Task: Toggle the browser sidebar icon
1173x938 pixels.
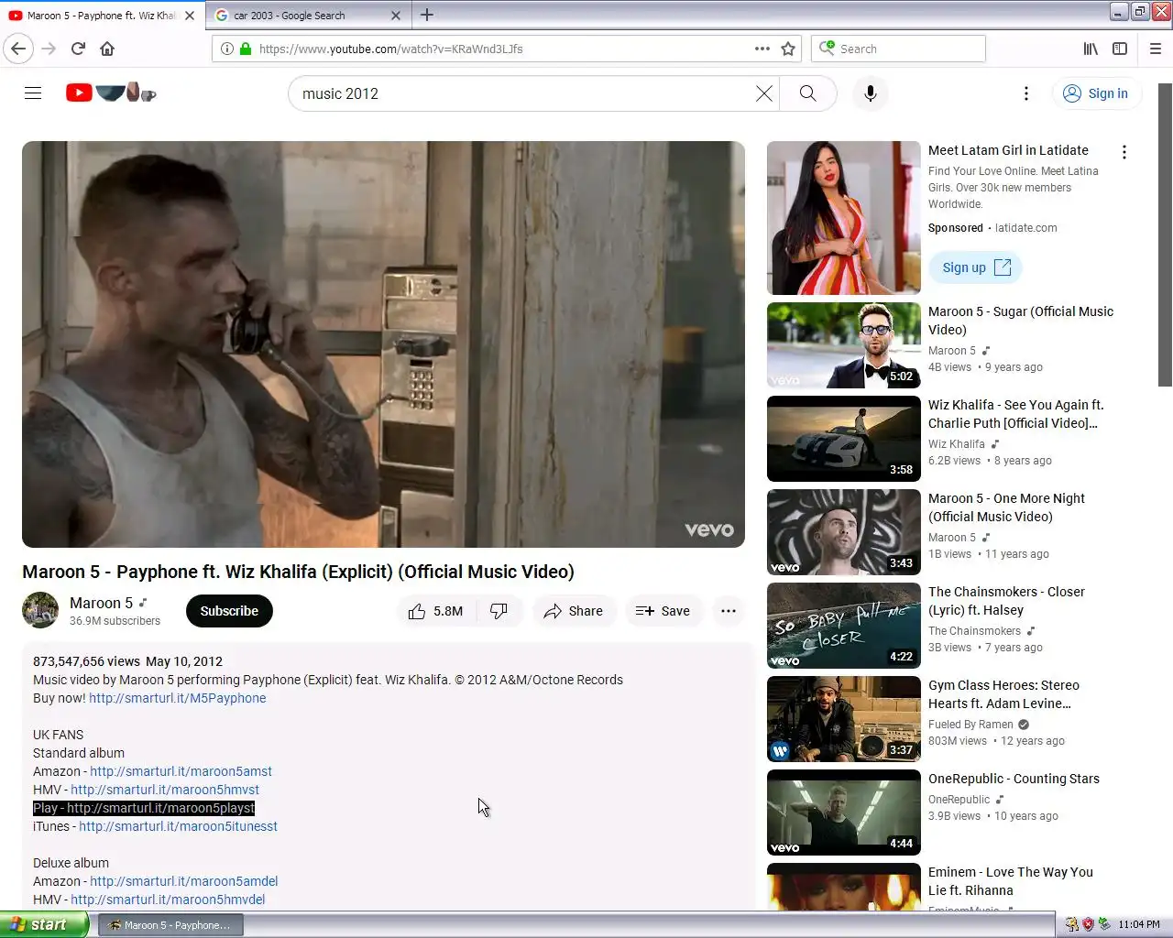Action: (1120, 49)
